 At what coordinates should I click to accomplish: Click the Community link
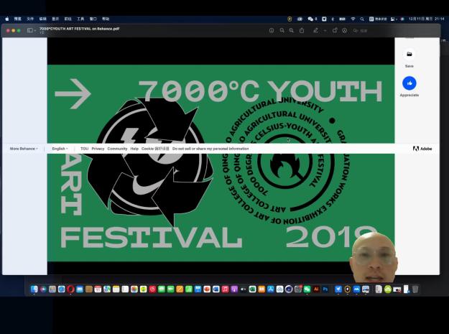point(117,149)
